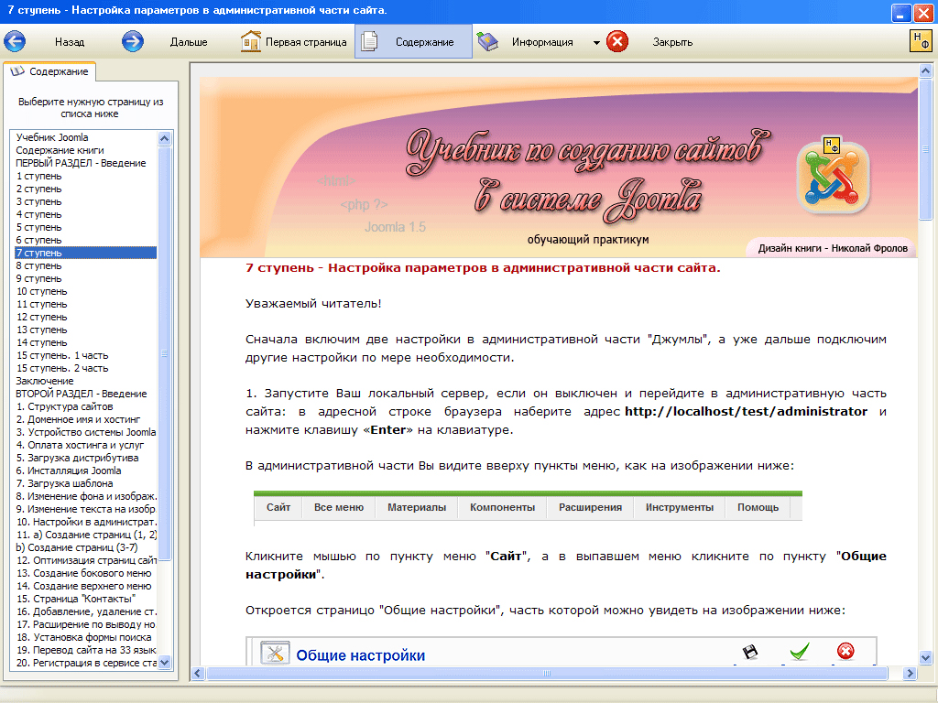Click the Все меню menu item
The width and height of the screenshot is (938, 703).
coord(339,507)
